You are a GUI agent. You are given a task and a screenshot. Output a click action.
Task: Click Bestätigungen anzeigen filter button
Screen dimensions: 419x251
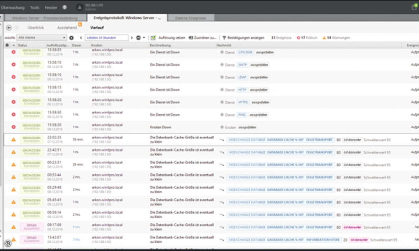tap(243, 38)
